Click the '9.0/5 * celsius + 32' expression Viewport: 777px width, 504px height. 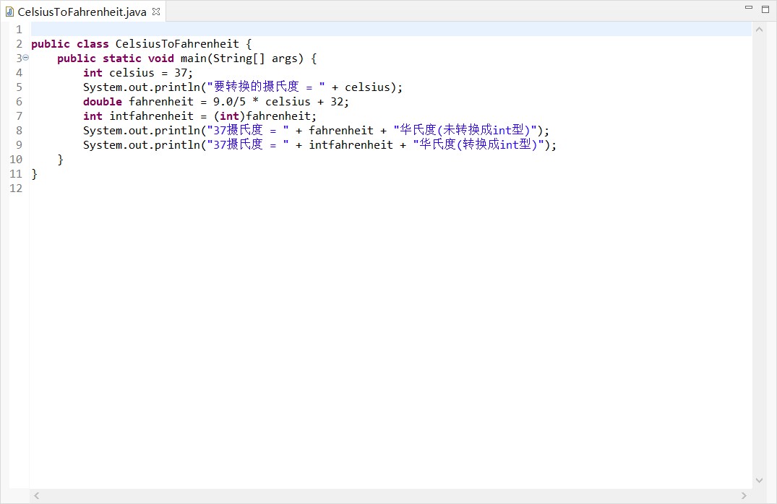pos(278,102)
